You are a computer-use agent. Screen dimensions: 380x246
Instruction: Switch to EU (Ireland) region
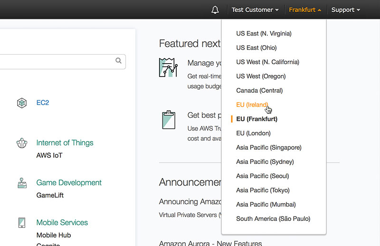click(252, 104)
